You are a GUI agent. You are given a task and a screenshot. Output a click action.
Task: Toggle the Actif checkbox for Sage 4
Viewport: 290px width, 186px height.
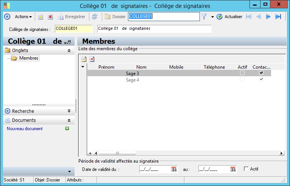242,80
